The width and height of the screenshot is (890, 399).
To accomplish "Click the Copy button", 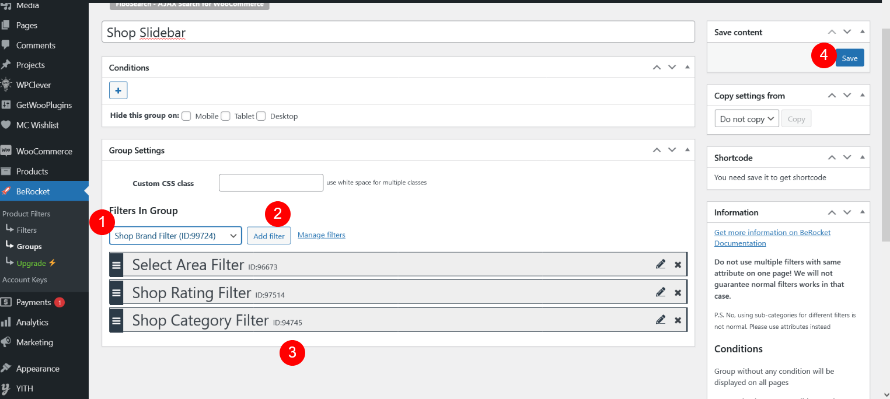I will [796, 119].
